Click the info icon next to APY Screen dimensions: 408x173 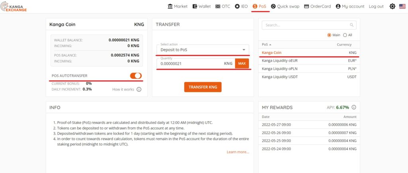(x=354, y=107)
